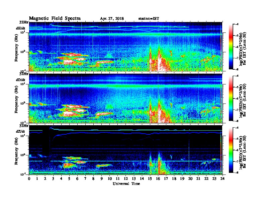Click the dH/dt spectrogram plot
Image resolution: width=265 pixels, height=205 pixels.
click(125, 47)
